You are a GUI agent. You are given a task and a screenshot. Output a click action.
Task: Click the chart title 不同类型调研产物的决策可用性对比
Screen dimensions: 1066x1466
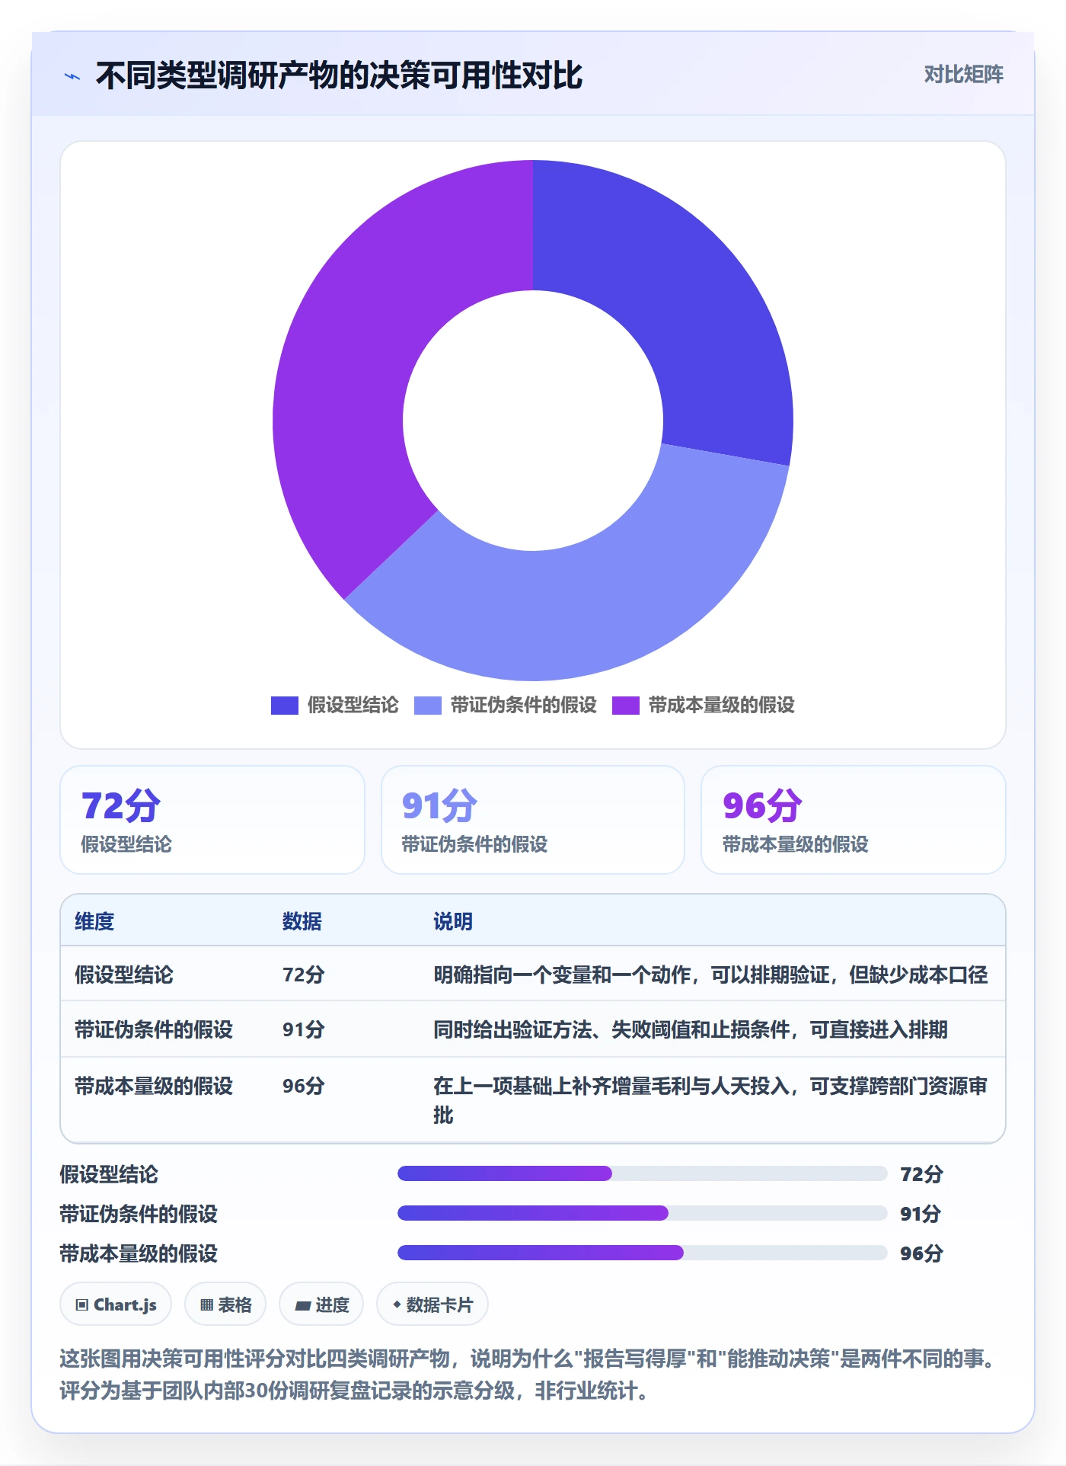(x=339, y=75)
